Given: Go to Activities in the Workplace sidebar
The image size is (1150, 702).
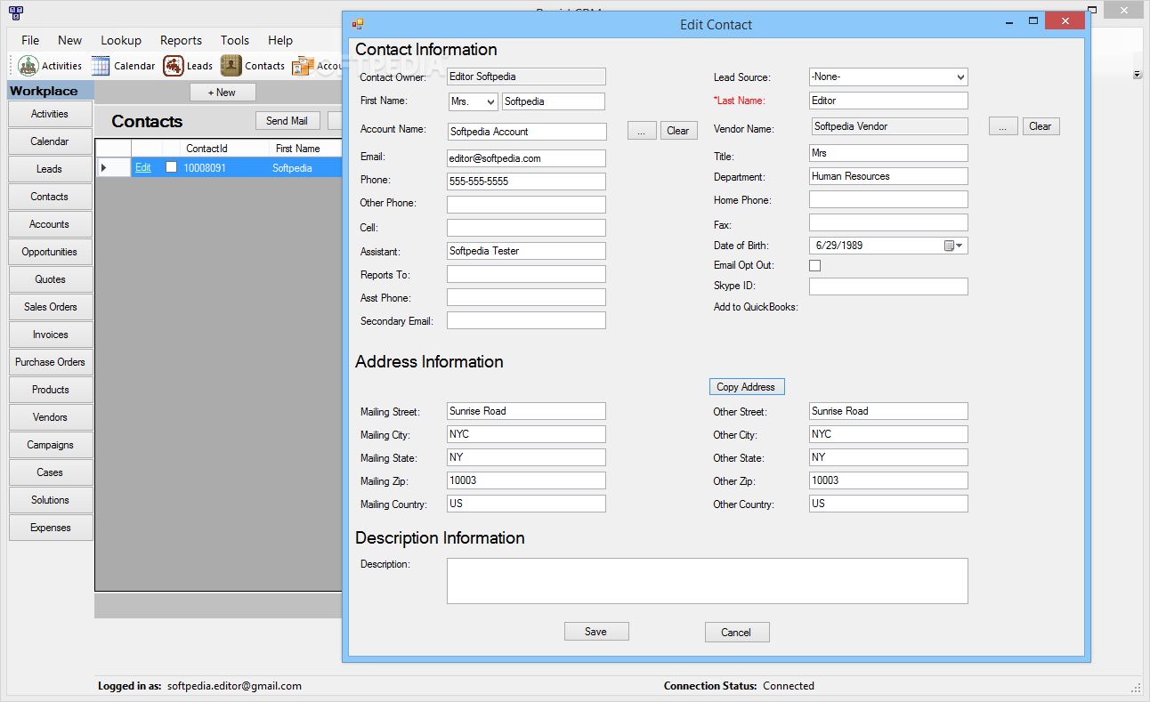Looking at the screenshot, I should tap(50, 114).
